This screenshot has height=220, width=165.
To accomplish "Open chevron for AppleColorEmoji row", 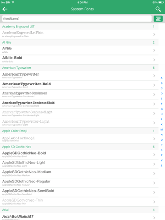I will coord(154,139).
